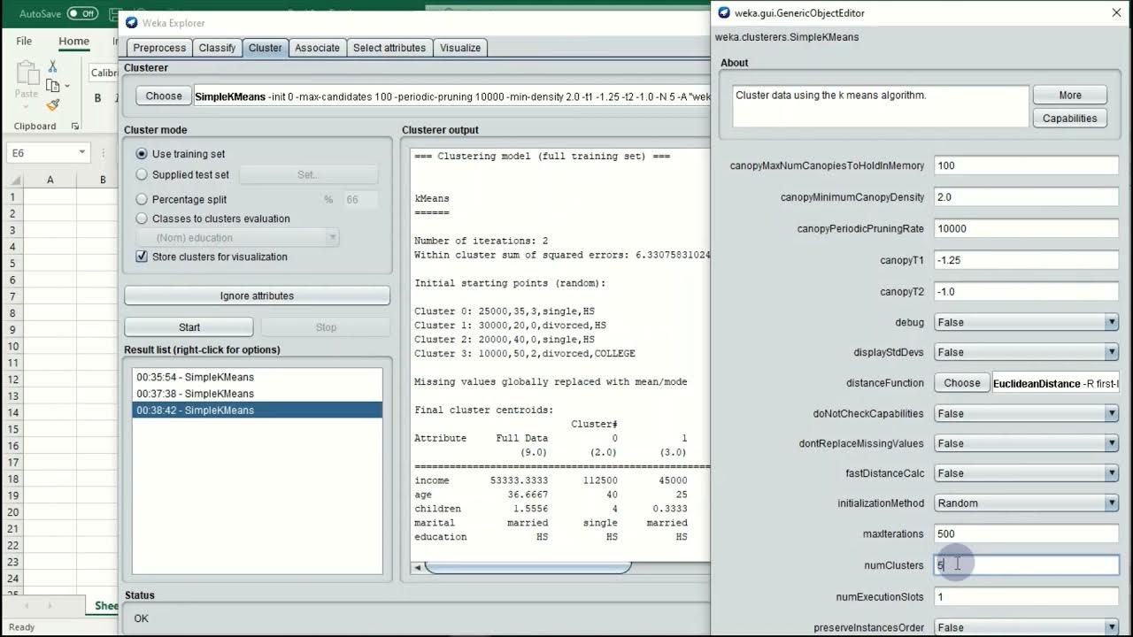Open the Select attributes tab
Image resolution: width=1133 pixels, height=637 pixels.
pos(389,48)
